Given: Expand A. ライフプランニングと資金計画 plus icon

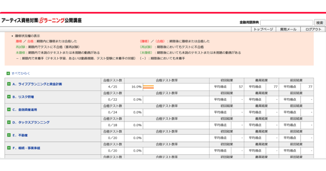Looking at the screenshot, I should pos(9,84).
